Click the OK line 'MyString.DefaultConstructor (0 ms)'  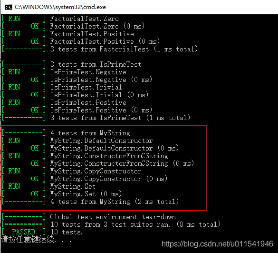pyautogui.click(x=90, y=148)
